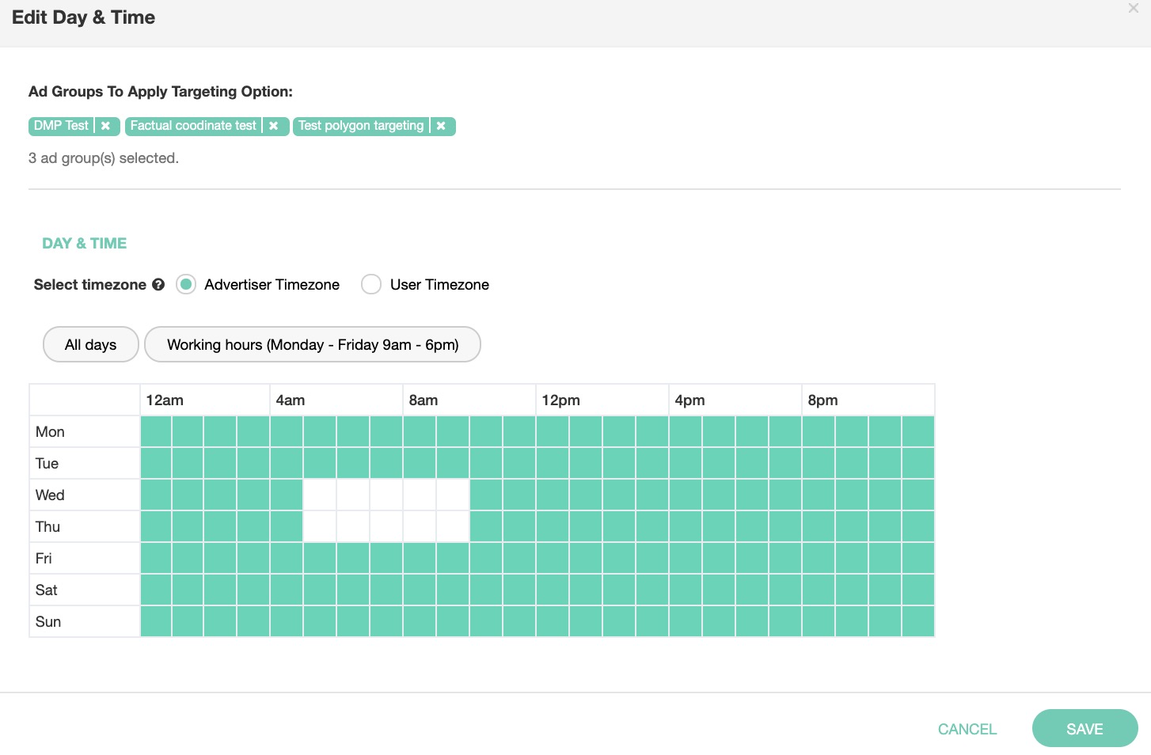Click the All days preset button

tap(91, 345)
